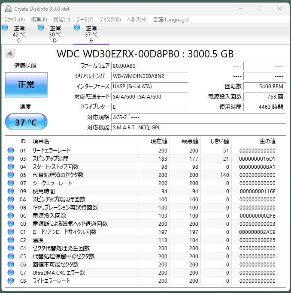Viewport: 291px width, 293px height.
Task: Click the status icon of row 09 使用時間
Action: (11, 191)
